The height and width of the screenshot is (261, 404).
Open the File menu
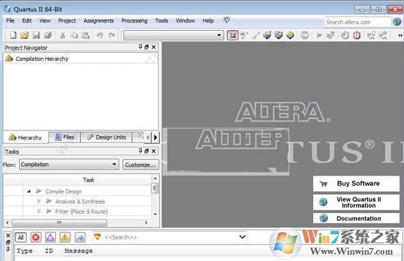10,20
